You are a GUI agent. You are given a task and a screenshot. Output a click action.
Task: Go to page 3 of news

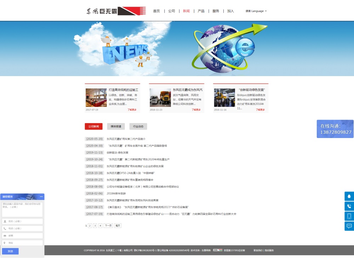(x=95, y=225)
